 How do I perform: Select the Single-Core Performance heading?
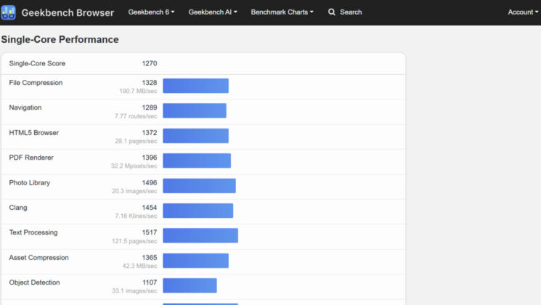point(60,39)
